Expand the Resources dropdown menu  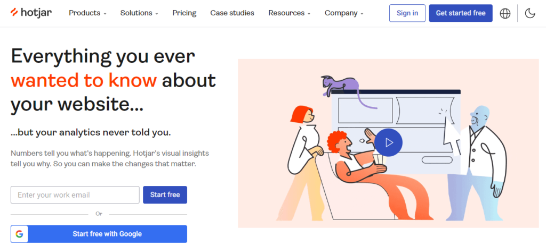(x=290, y=13)
